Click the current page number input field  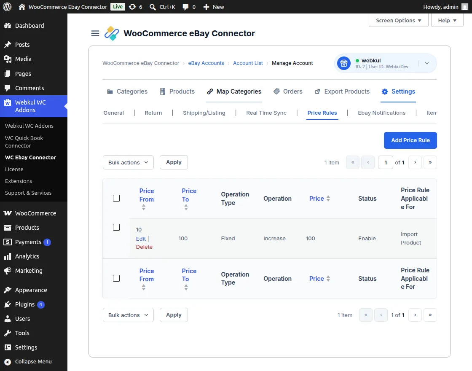(x=386, y=162)
